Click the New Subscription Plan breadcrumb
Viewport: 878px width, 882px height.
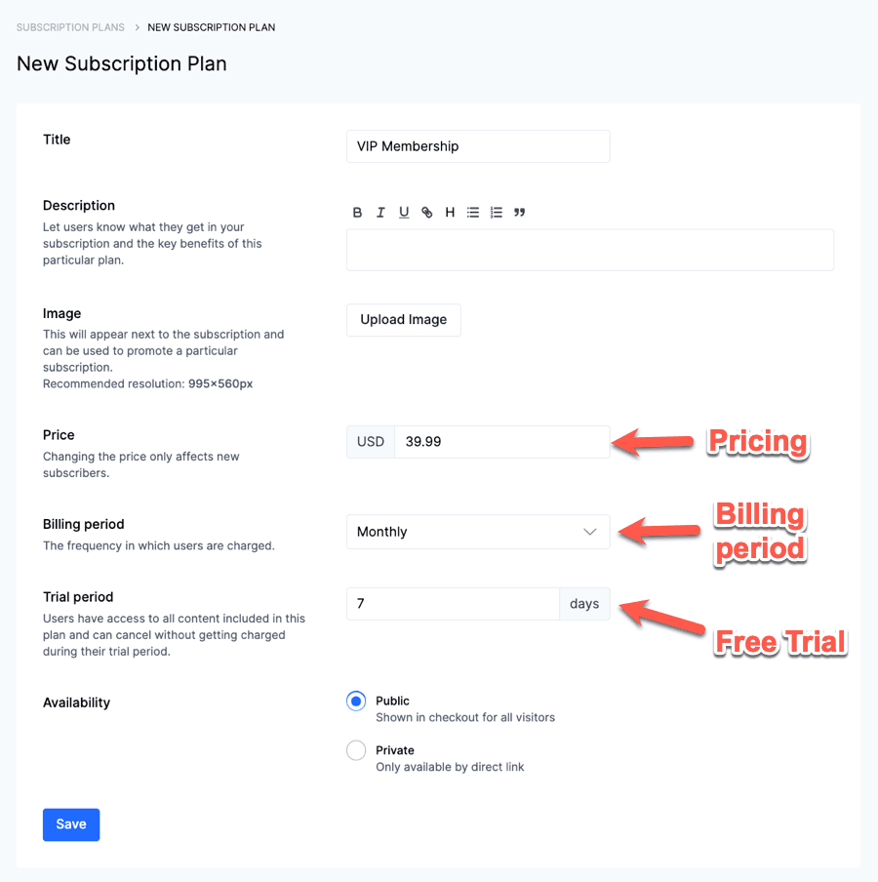(212, 27)
